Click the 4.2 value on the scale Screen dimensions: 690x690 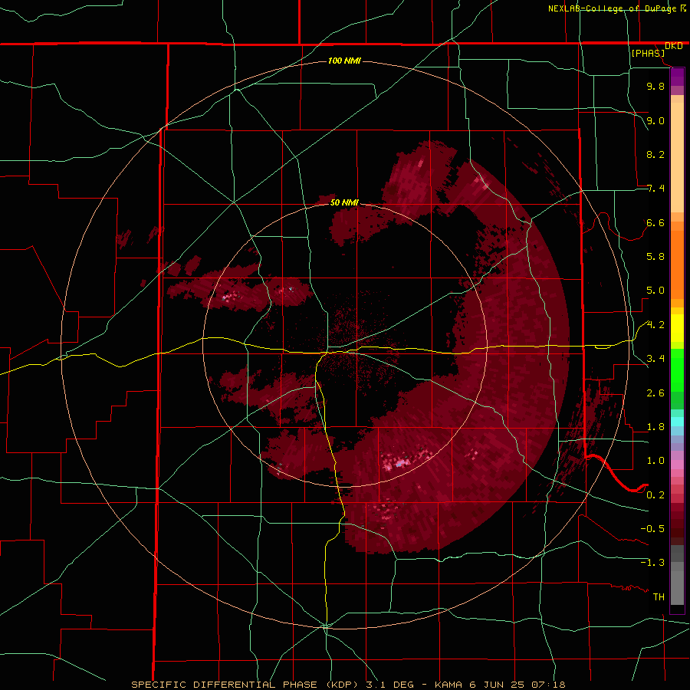click(x=655, y=325)
